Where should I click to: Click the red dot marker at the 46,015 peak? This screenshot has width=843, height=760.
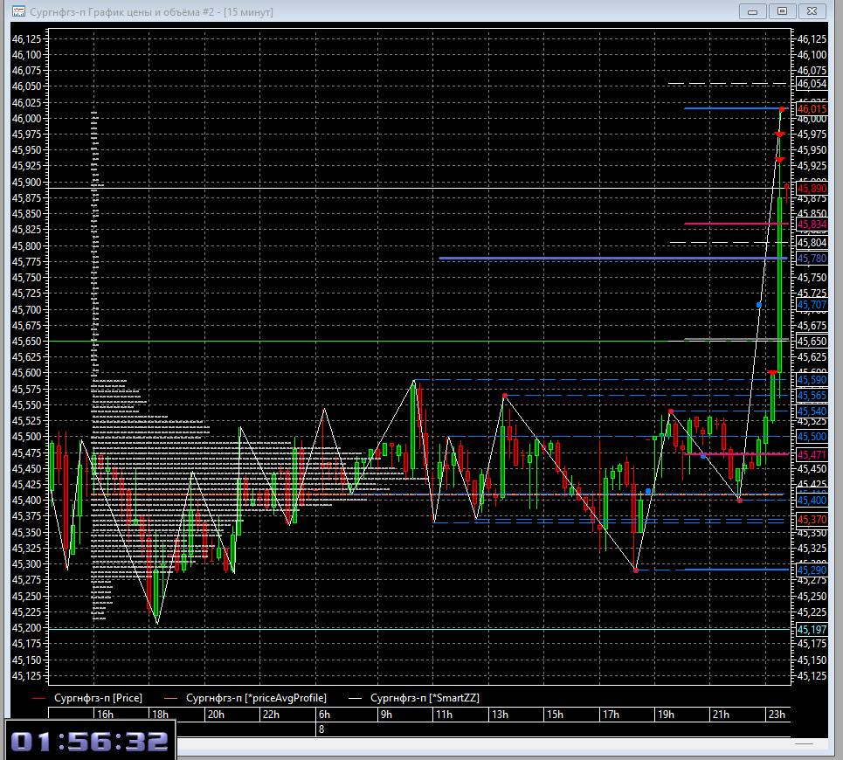[782, 110]
